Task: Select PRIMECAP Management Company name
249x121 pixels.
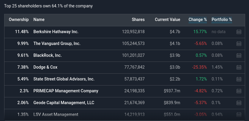Action: pos(66,91)
